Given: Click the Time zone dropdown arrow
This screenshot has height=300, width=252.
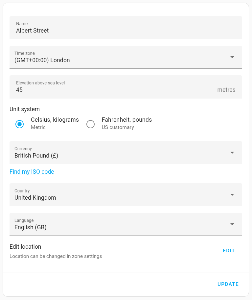Looking at the screenshot, I should (x=232, y=57).
